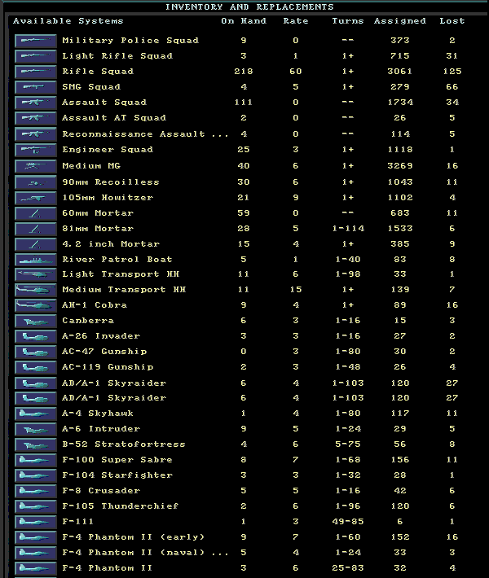This screenshot has height=578, width=489.
Task: Click the On Hand column header
Action: [x=244, y=21]
